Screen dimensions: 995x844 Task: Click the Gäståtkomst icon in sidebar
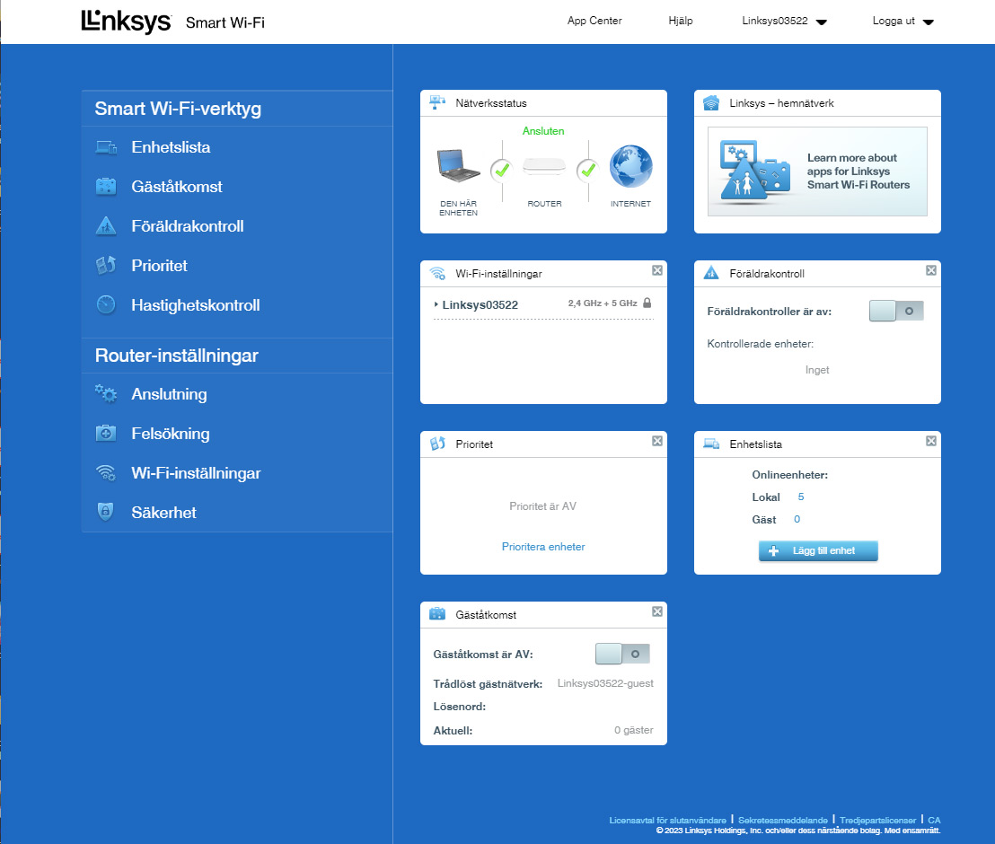tap(106, 186)
